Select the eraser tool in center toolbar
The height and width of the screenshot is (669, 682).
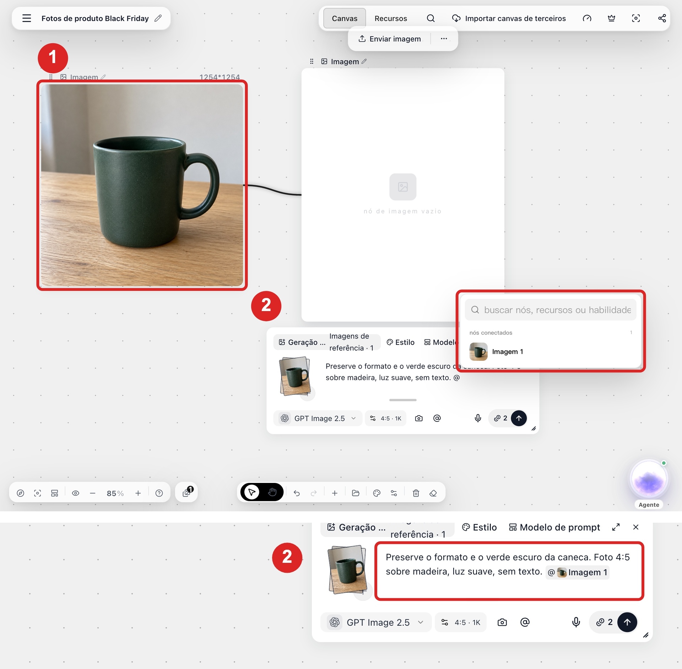433,493
